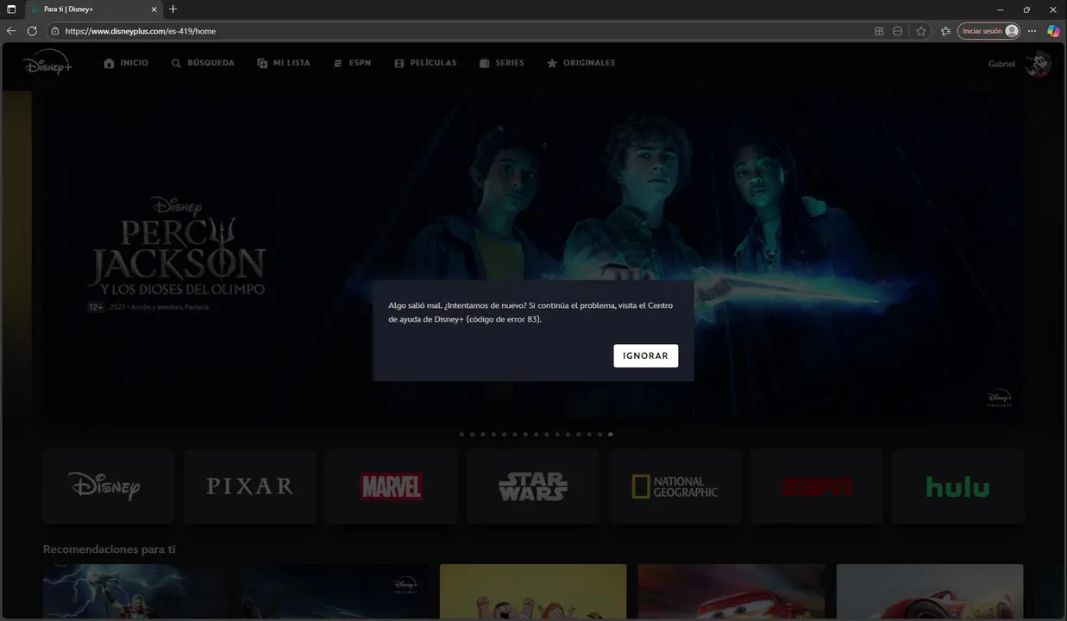View site information lock icon

pyautogui.click(x=55, y=31)
